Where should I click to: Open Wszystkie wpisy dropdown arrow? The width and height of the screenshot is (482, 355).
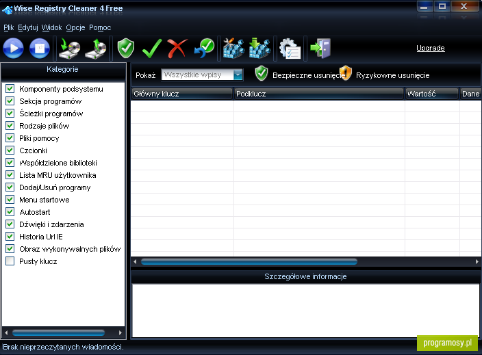point(238,75)
